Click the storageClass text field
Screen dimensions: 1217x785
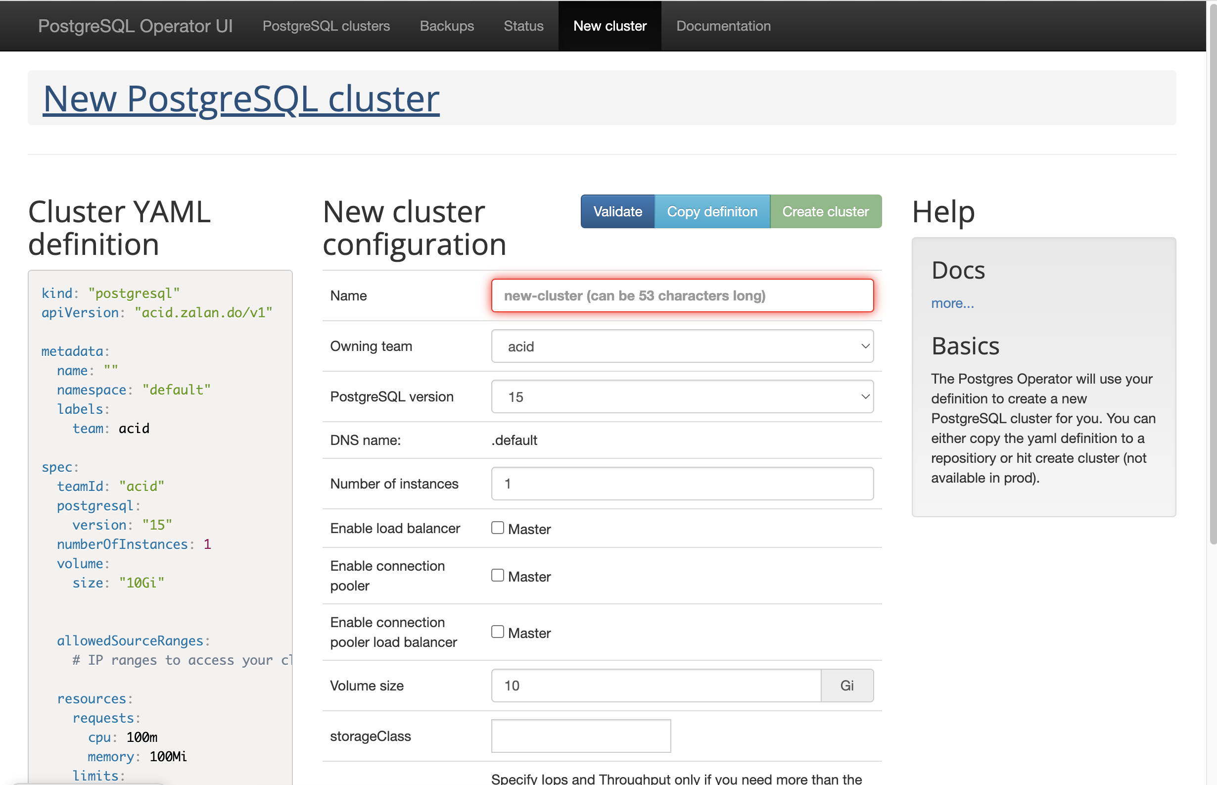pos(580,736)
